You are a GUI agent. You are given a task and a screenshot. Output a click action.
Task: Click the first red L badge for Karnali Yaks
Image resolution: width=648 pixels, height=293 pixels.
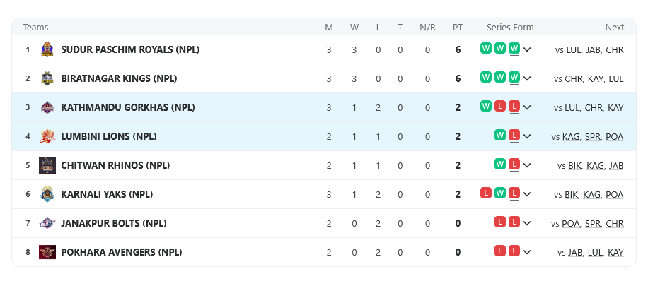tap(486, 193)
